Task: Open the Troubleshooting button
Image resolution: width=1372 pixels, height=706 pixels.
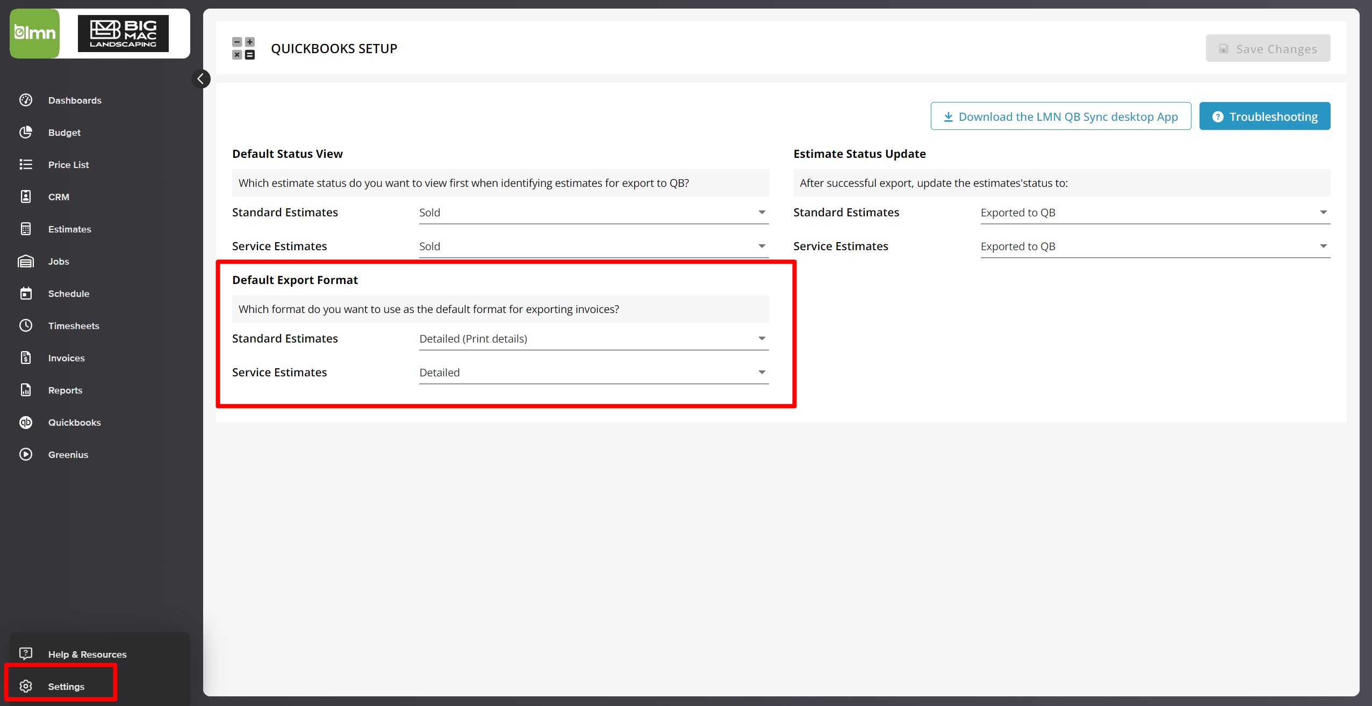Action: point(1265,116)
